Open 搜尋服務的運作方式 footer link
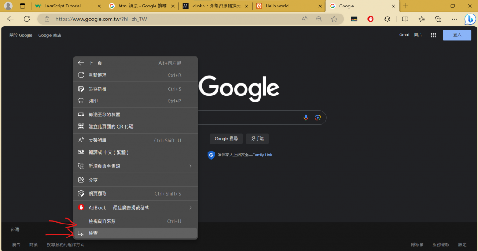 (65, 244)
